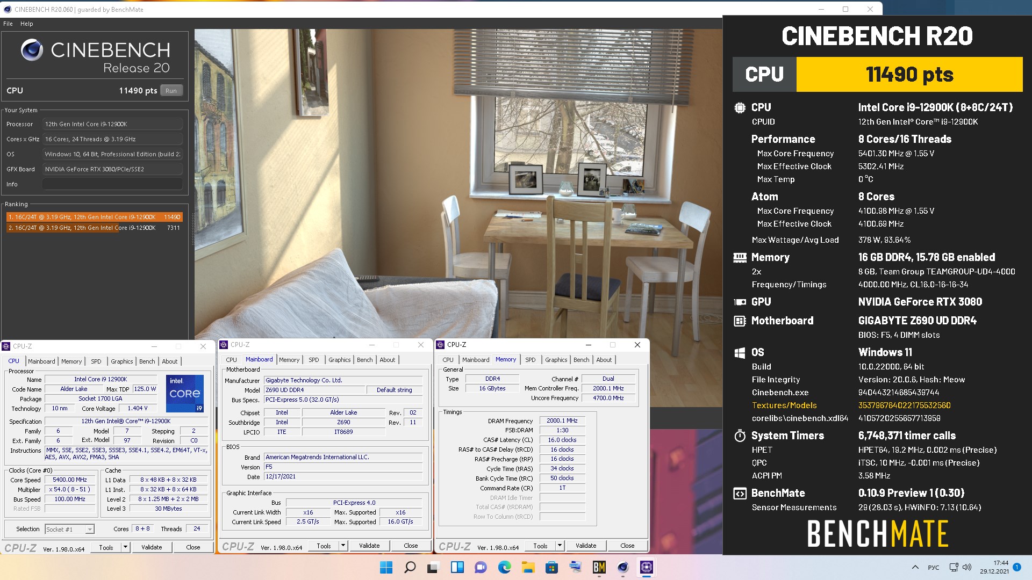
Task: Show hidden tray icons chevron
Action: click(915, 567)
